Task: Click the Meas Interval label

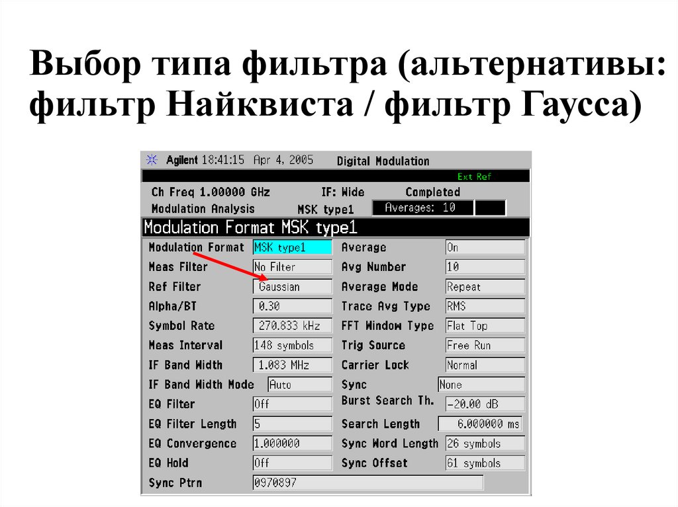Action: [x=185, y=346]
